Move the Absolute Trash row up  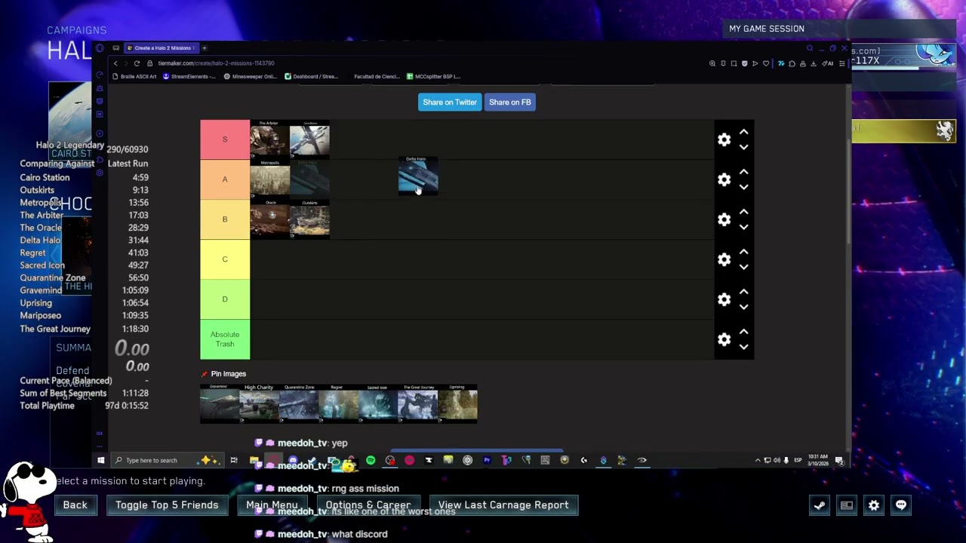click(743, 332)
